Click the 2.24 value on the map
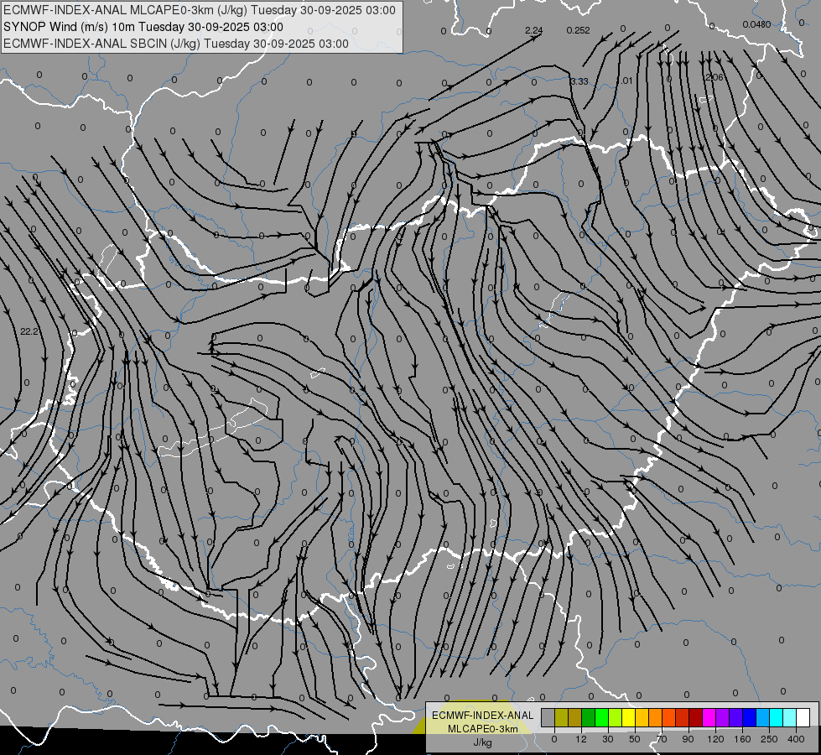The width and height of the screenshot is (821, 755). (x=533, y=30)
